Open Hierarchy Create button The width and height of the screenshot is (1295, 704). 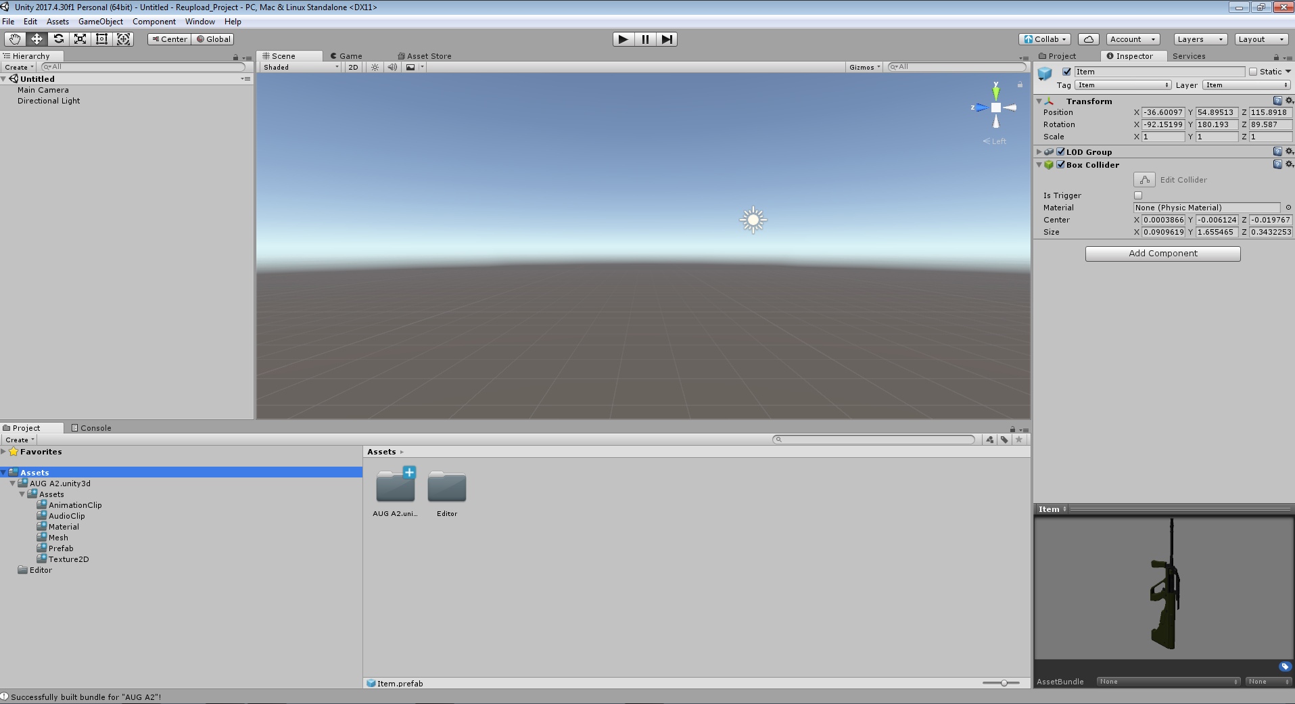[19, 67]
